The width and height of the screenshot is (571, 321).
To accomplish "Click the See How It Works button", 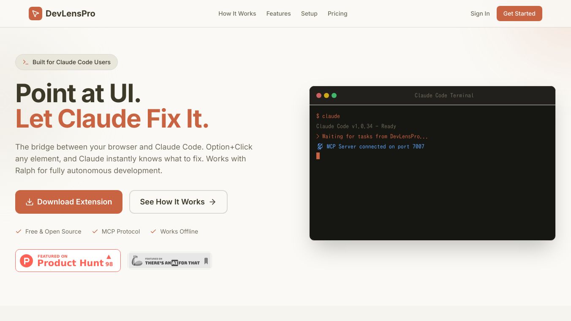I will tap(178, 202).
